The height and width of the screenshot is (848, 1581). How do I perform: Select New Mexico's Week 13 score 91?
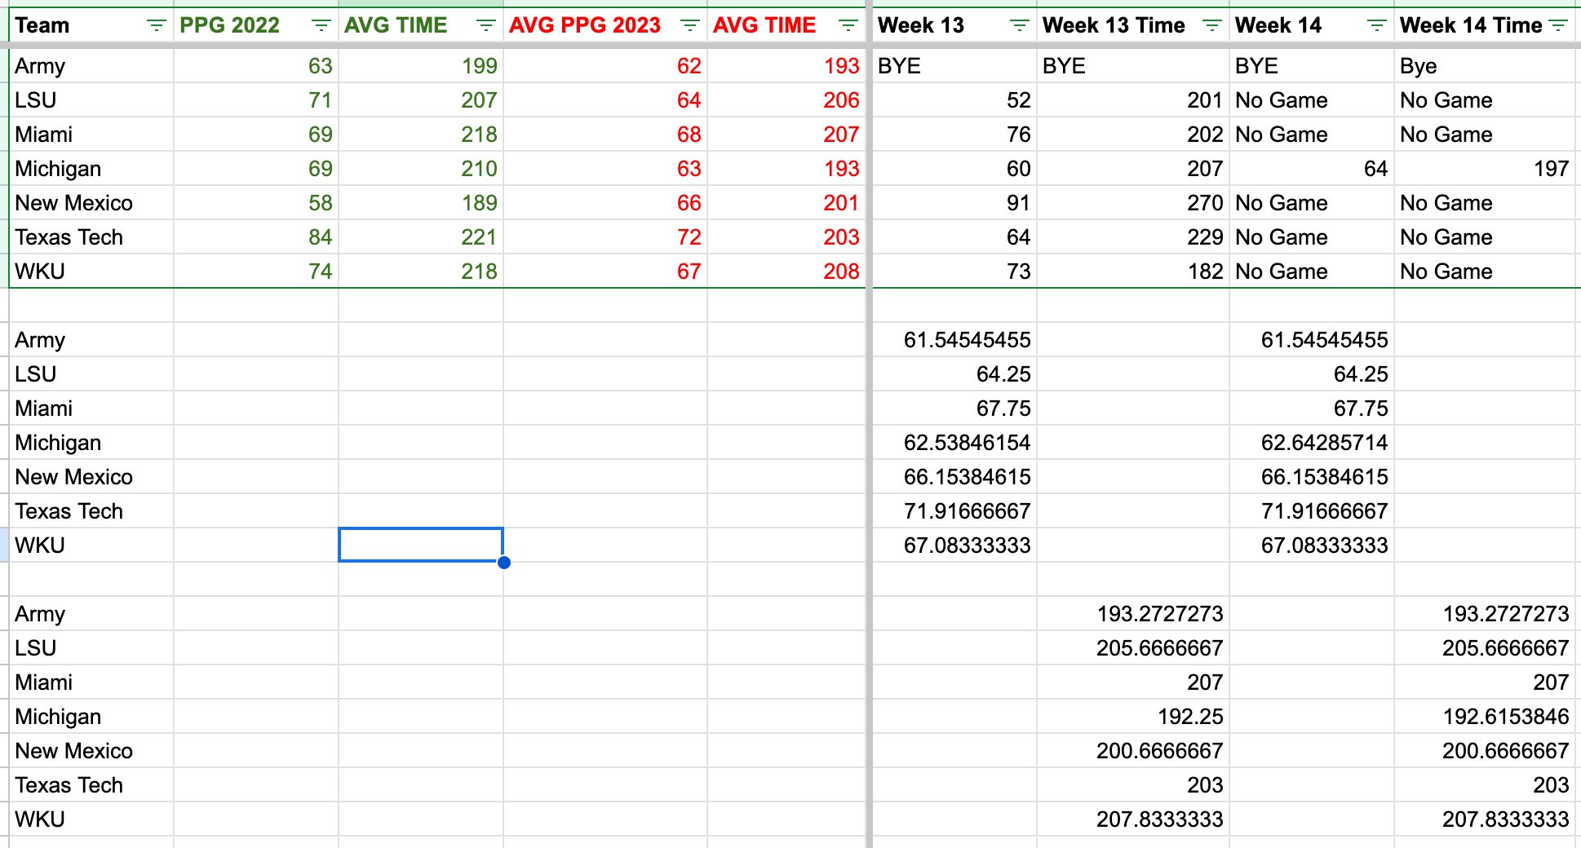pyautogui.click(x=954, y=203)
